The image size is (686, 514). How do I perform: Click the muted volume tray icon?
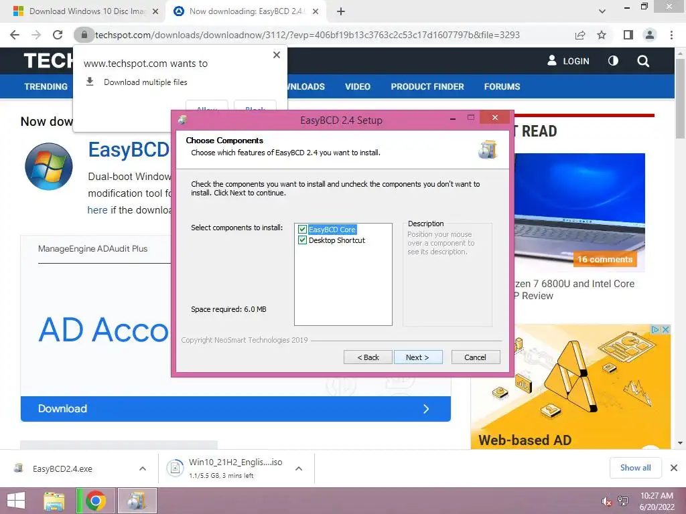606,501
